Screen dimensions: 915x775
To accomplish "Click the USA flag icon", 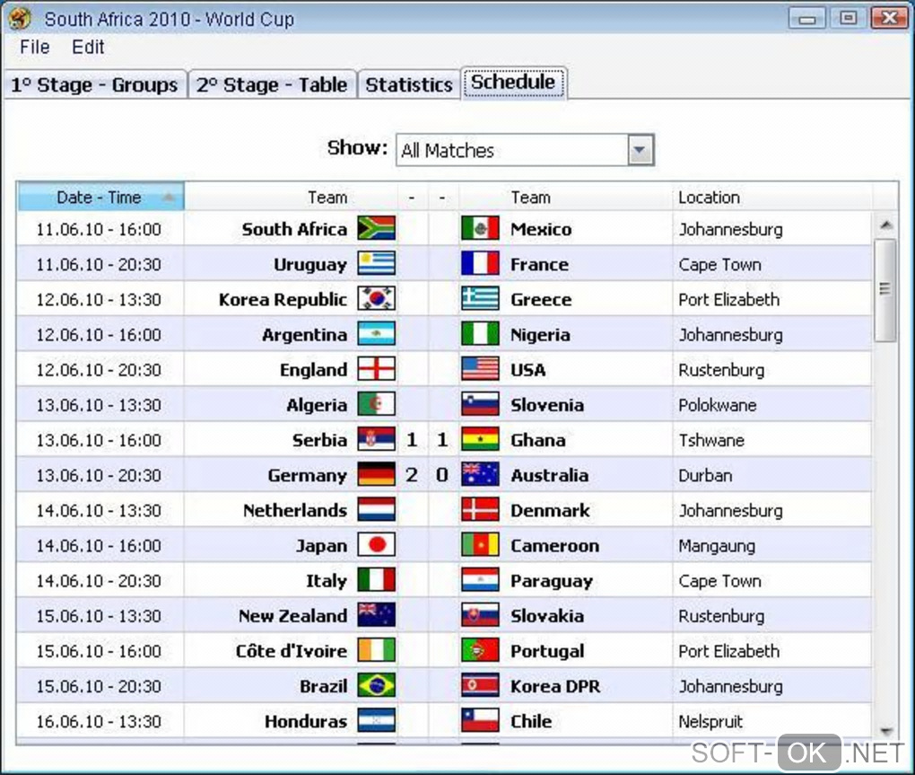I will [480, 369].
